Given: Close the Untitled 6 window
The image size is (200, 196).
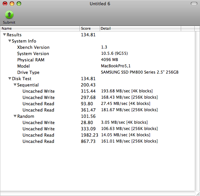Looking at the screenshot, I should [5, 4].
